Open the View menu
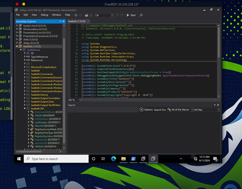This screenshot has width=242, height=189. tap(34, 15)
